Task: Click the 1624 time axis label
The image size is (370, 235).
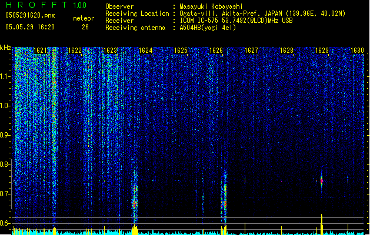Action: coord(146,51)
